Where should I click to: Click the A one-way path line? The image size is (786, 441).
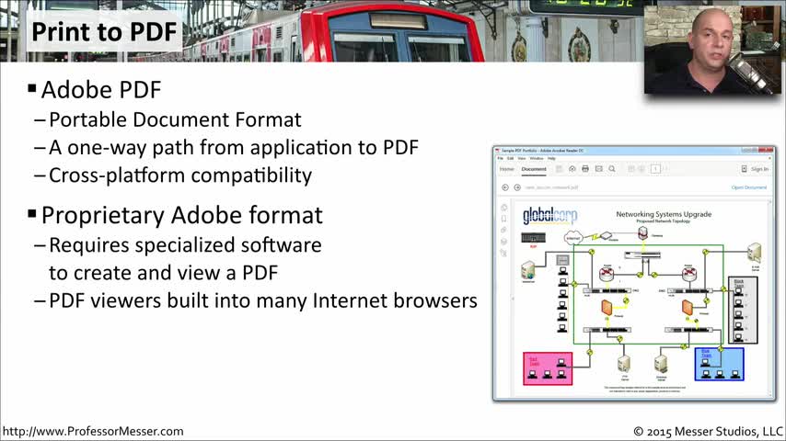[x=234, y=148]
